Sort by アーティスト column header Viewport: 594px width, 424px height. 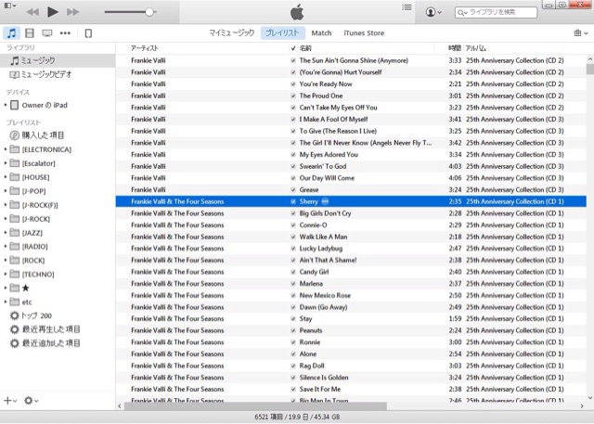click(x=208, y=48)
